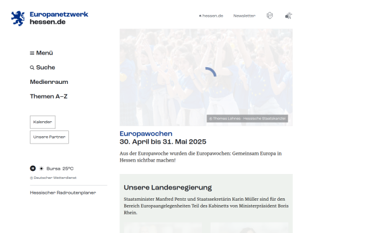Click the Bursa 25°C weather text
The image size is (373, 233).
tap(60, 168)
